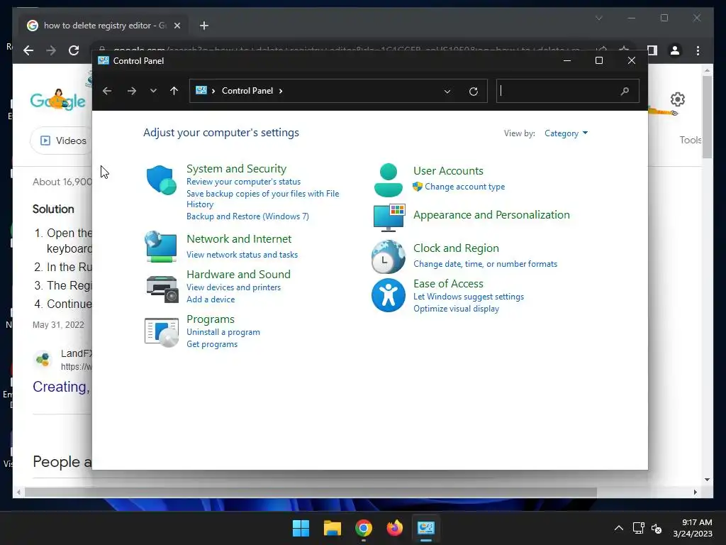This screenshot has width=726, height=545.
Task: Open the Programs heading link
Action: click(x=210, y=319)
